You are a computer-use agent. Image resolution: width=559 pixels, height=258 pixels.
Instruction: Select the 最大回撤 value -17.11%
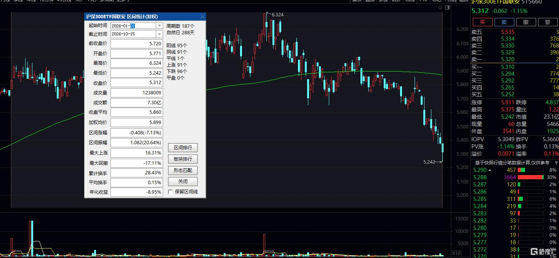136,162
